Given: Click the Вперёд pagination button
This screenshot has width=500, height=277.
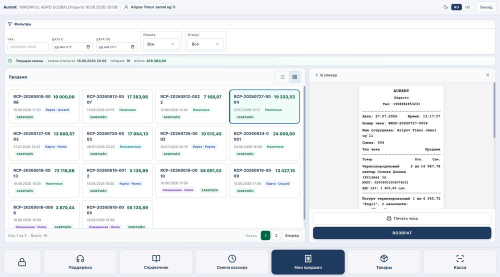Looking at the screenshot, I should [x=292, y=235].
